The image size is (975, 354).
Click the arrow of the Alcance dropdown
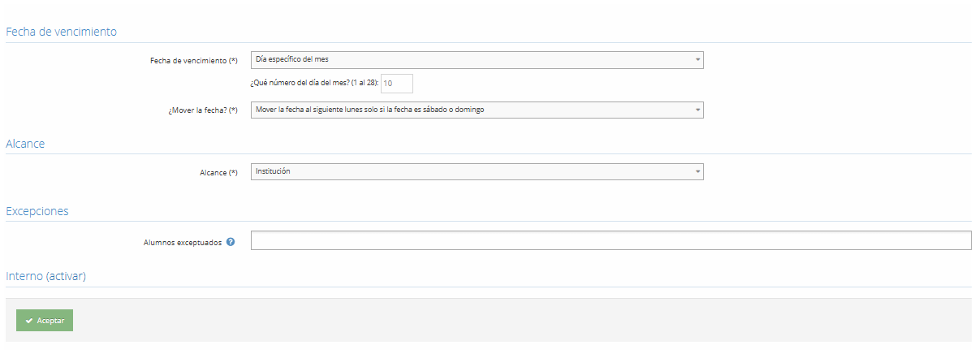(x=697, y=172)
